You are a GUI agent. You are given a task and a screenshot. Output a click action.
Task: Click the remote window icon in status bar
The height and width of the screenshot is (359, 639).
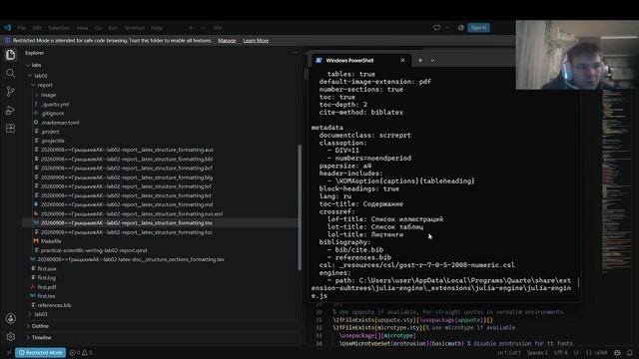[x=8, y=352]
